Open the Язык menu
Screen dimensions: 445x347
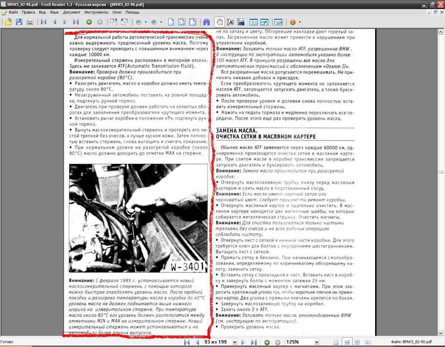[x=54, y=12]
